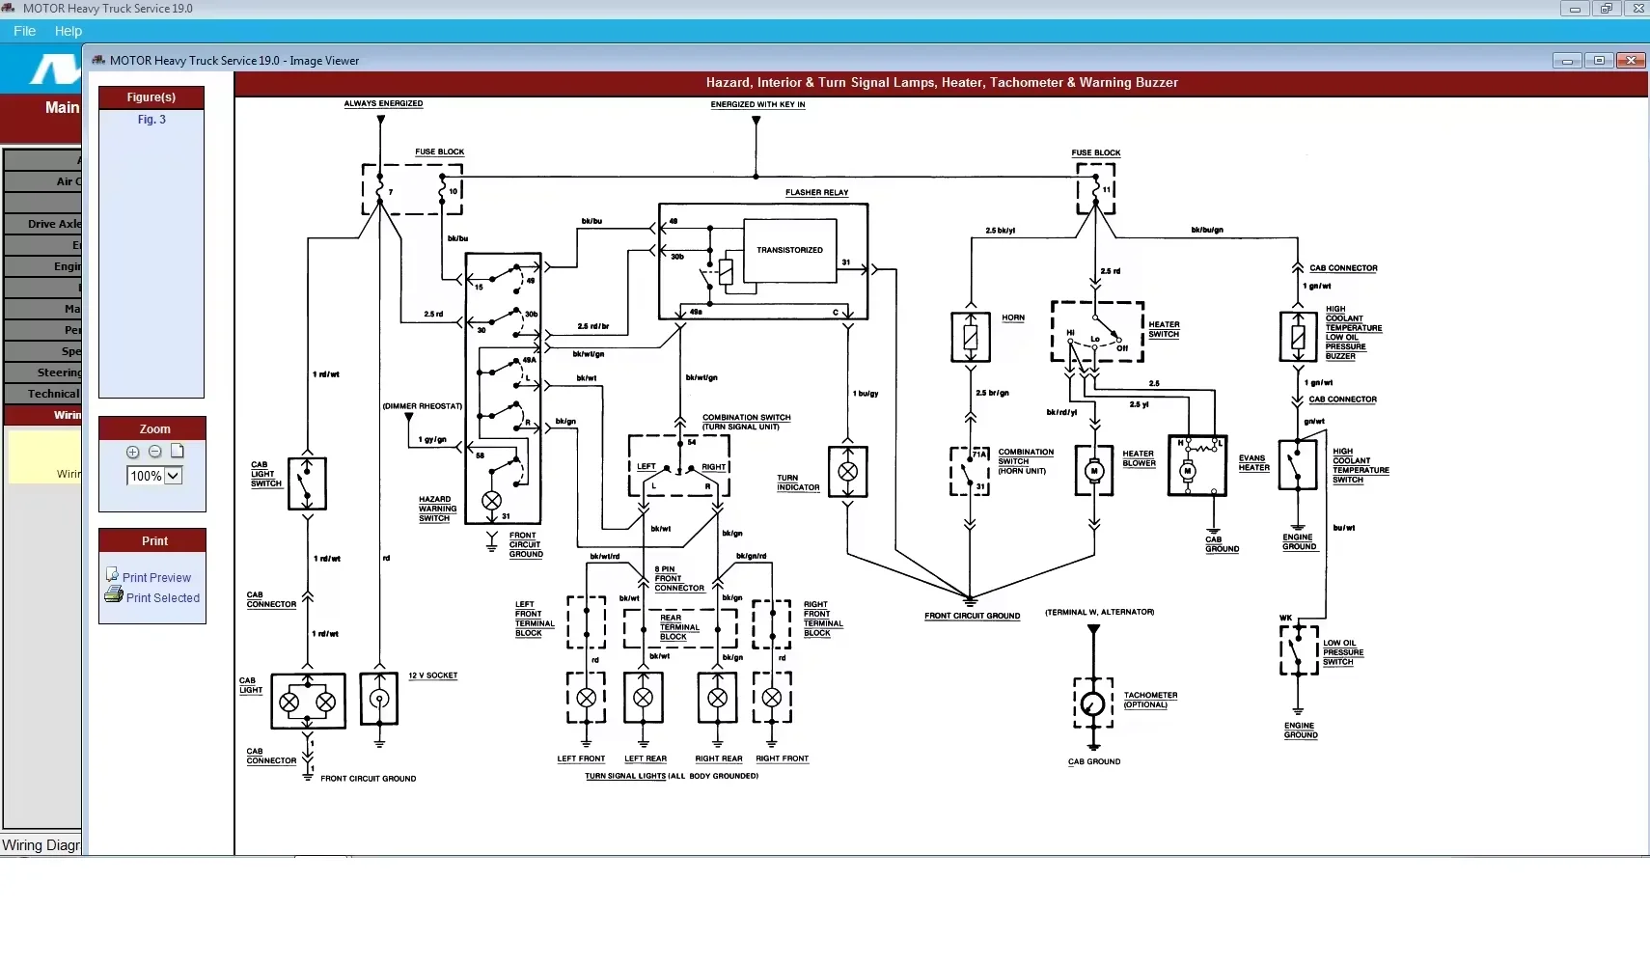This screenshot has width=1650, height=965.
Task: Close the Image Viewer window
Action: coord(1631,61)
